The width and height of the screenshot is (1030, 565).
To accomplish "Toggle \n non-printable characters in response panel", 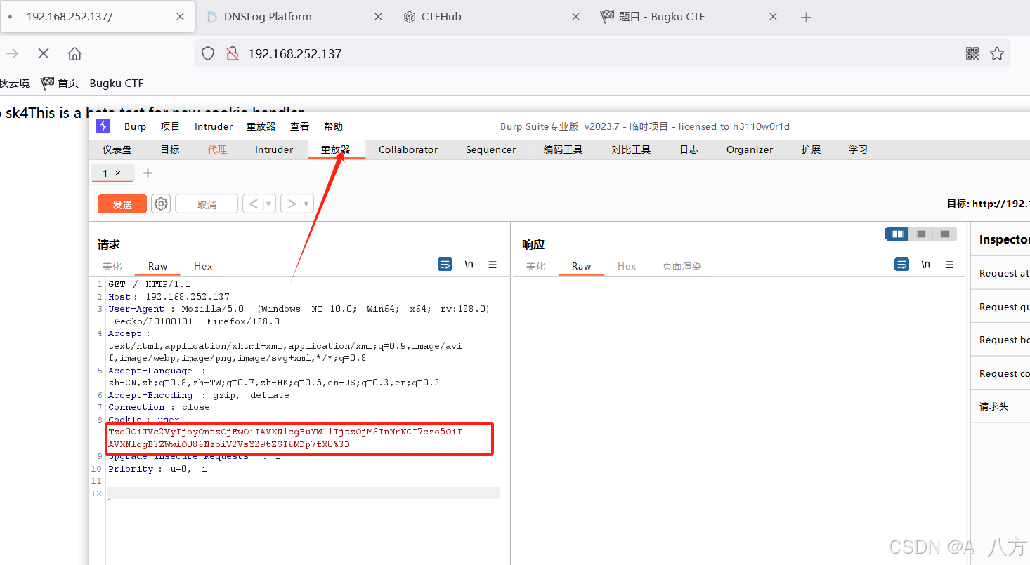I will tap(925, 265).
